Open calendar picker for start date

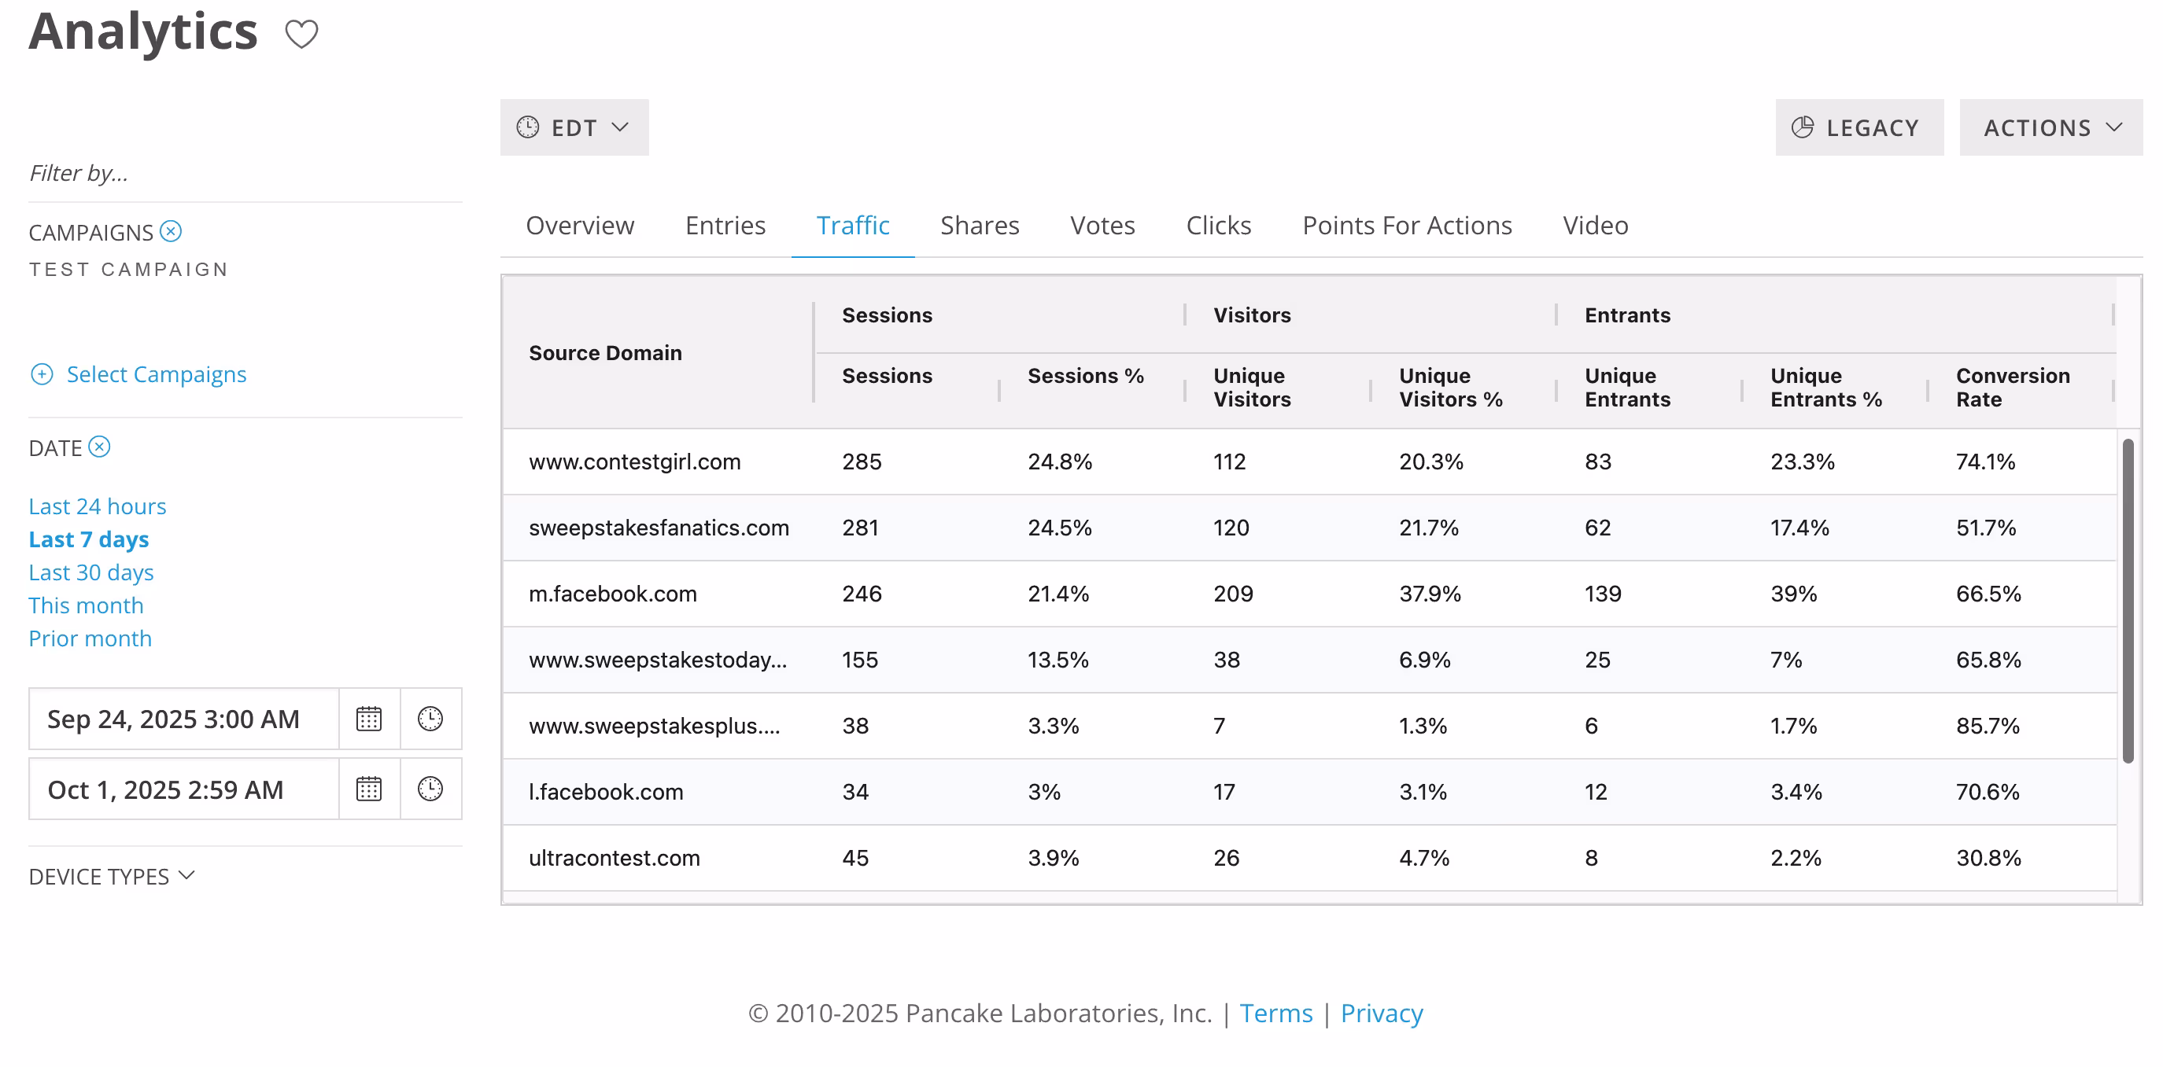point(368,719)
